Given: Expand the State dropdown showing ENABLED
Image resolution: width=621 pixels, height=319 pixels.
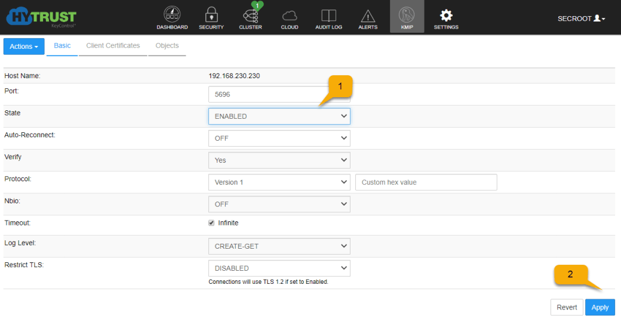Looking at the screenshot, I should click(279, 116).
